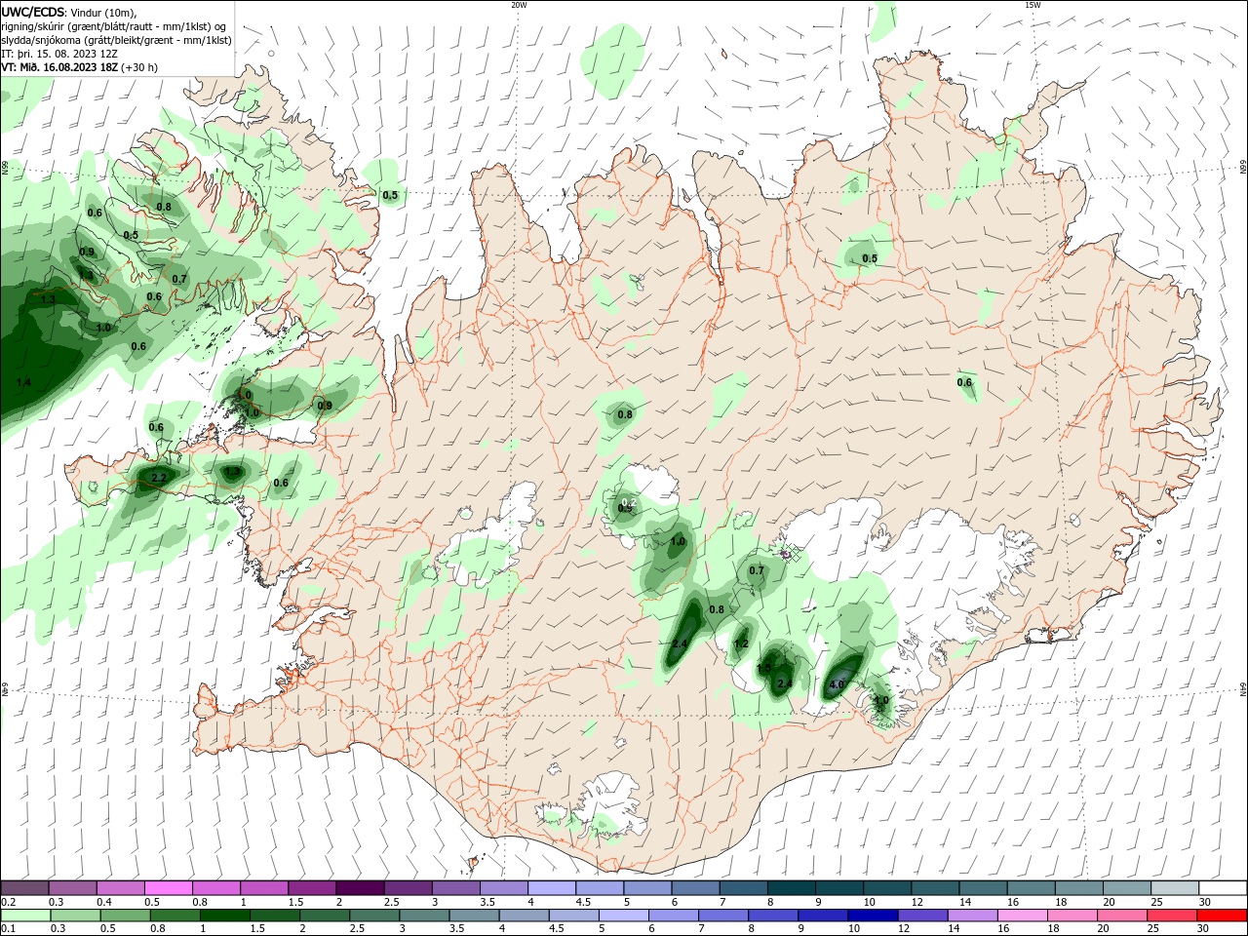
Task: Click the 4.0 precipitation value on the map
Action: (x=836, y=684)
